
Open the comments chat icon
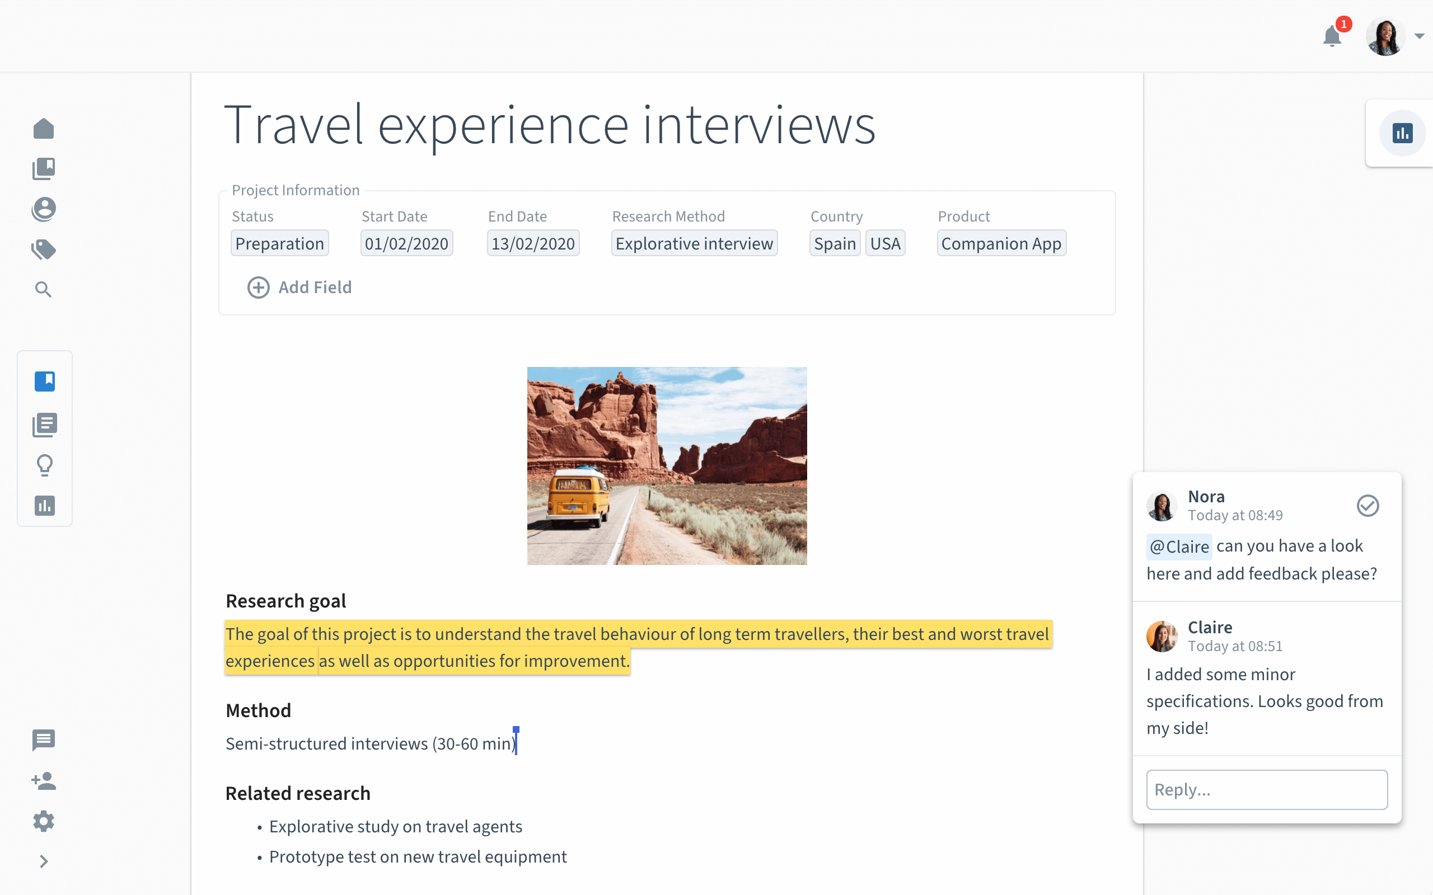(x=44, y=740)
